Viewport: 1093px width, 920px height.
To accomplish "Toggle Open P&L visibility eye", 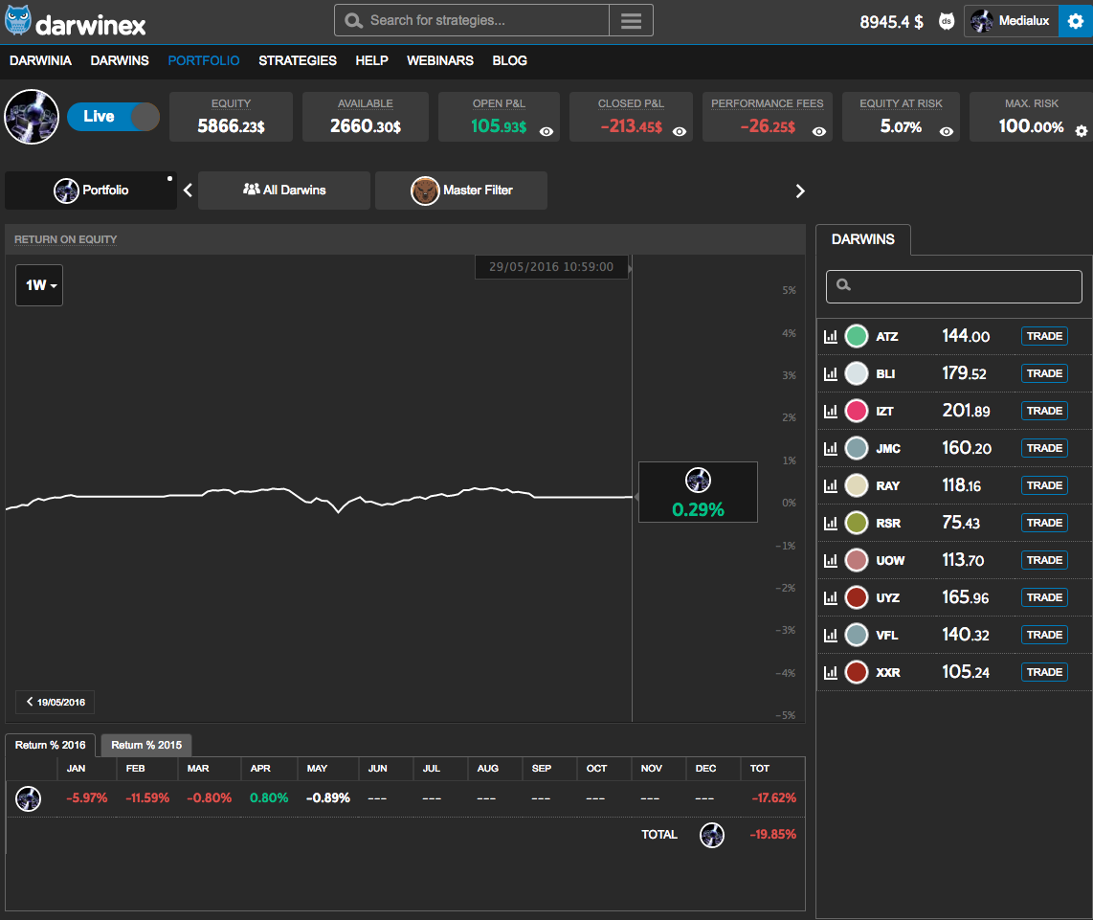I will [x=546, y=132].
